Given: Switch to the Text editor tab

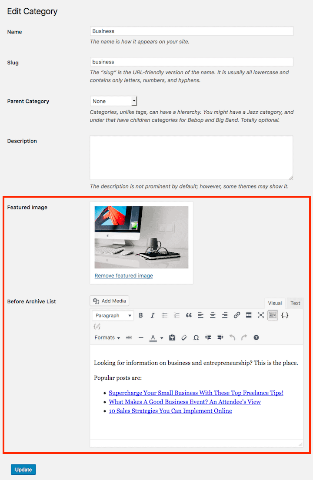Looking at the screenshot, I should 295,303.
